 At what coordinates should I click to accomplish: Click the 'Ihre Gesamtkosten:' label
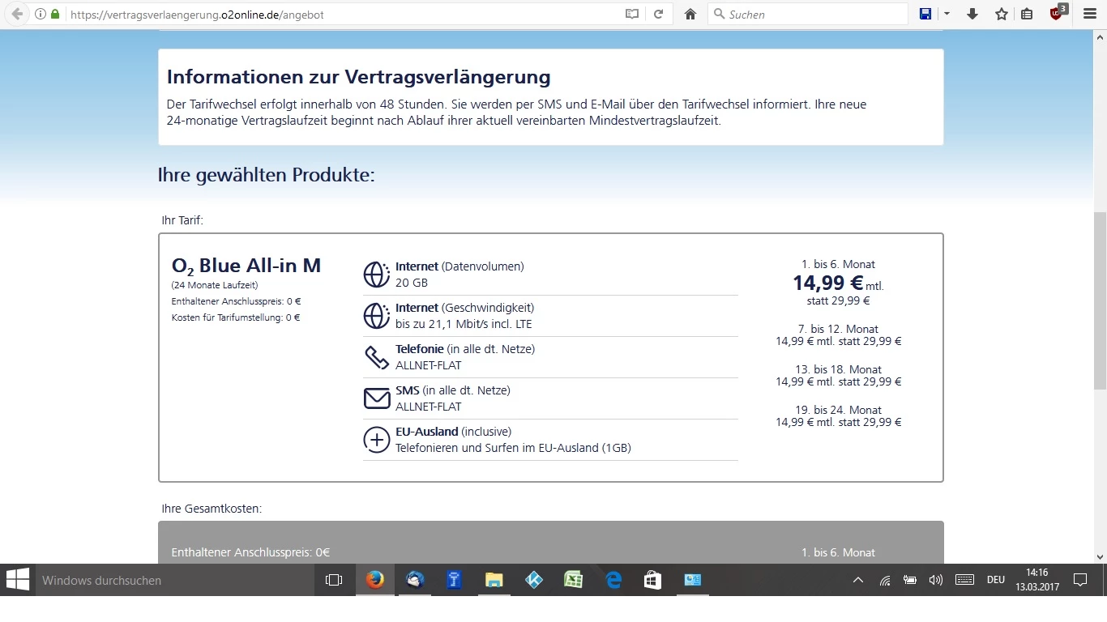212,509
